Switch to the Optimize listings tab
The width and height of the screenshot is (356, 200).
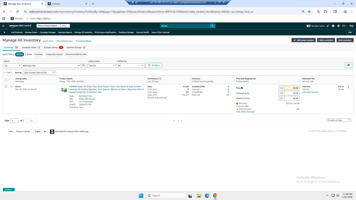point(76,47)
